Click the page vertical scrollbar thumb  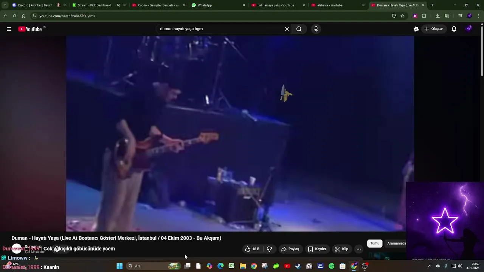click(482, 51)
